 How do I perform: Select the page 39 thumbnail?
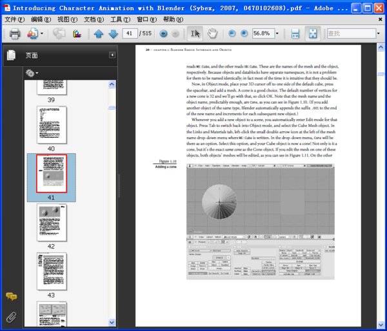pos(52,87)
